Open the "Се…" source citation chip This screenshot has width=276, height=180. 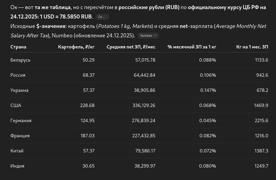point(102,17)
